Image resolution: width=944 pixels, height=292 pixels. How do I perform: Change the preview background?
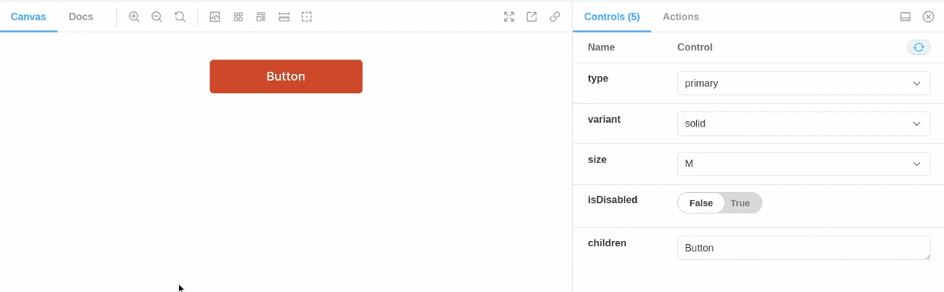click(215, 17)
